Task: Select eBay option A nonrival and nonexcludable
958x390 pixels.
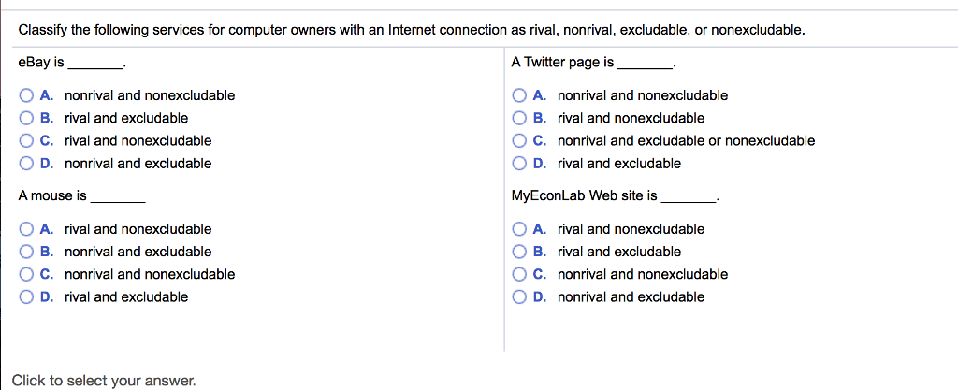Action: click(26, 95)
